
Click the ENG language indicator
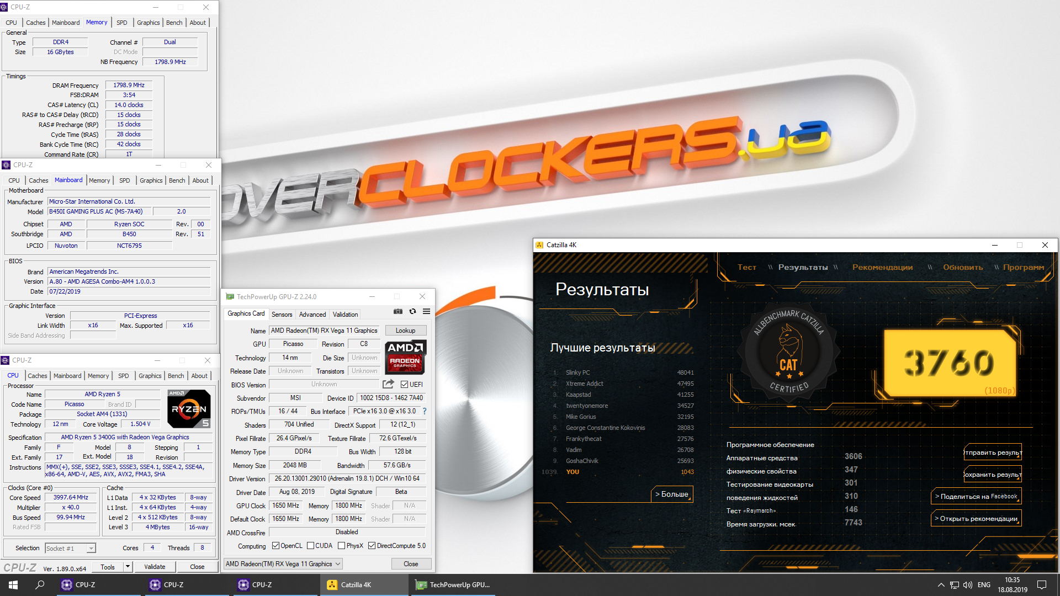pos(984,585)
